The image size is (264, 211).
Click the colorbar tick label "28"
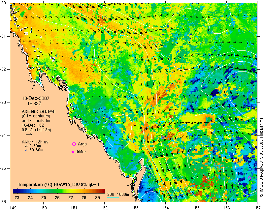[84, 197]
